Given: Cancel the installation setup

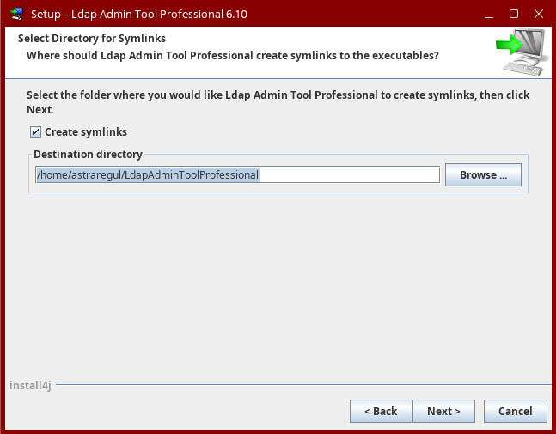Looking at the screenshot, I should click(515, 412).
